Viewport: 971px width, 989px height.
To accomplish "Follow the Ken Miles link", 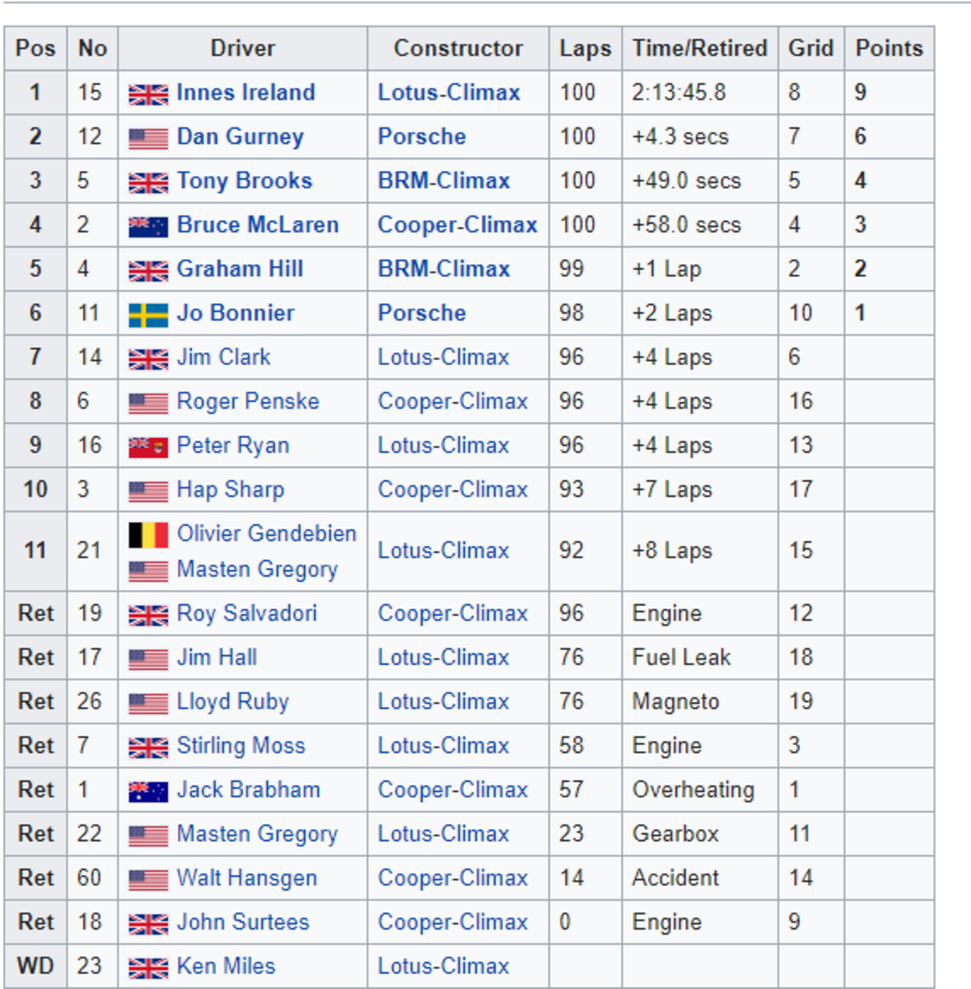I will click(226, 965).
